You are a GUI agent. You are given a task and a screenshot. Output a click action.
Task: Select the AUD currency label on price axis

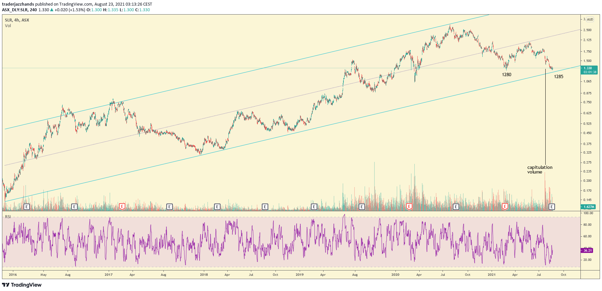pyautogui.click(x=590, y=20)
